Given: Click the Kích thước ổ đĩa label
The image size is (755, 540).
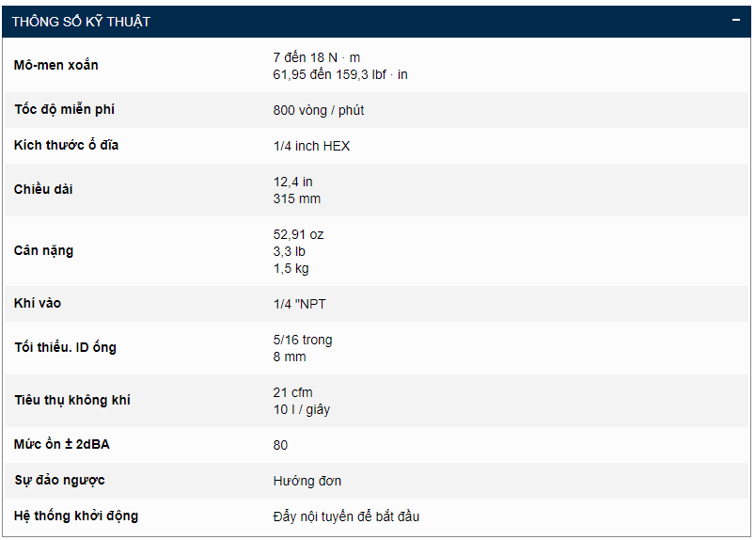Looking at the screenshot, I should (x=67, y=146).
